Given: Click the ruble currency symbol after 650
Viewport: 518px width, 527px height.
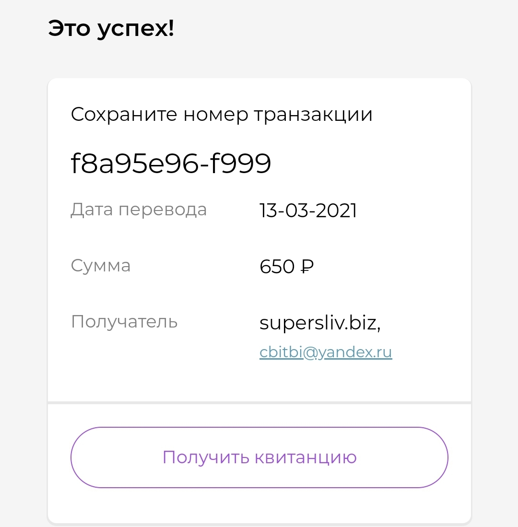Looking at the screenshot, I should 307,267.
